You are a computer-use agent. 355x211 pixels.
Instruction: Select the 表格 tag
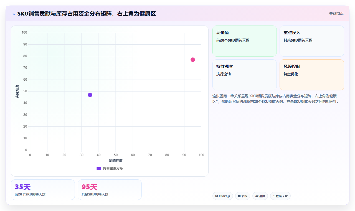243,196
